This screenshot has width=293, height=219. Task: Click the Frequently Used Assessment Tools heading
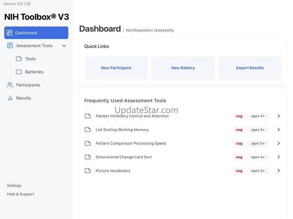point(125,101)
